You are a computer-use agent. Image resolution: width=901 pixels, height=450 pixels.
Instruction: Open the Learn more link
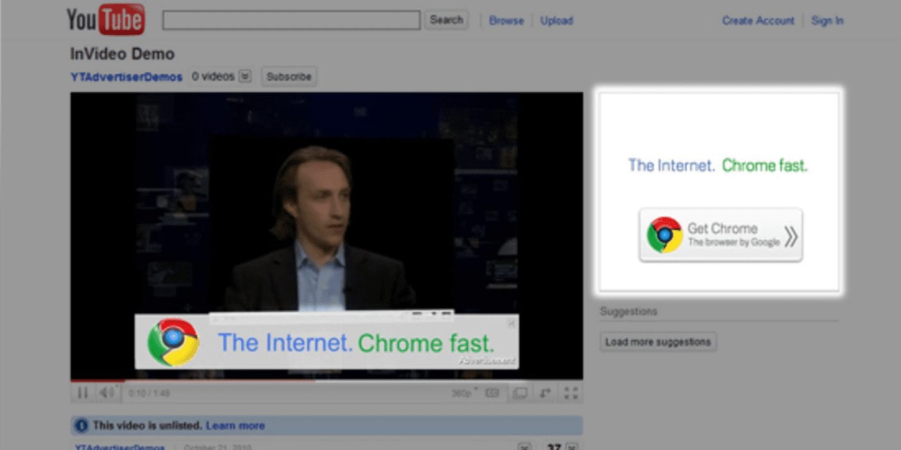pyautogui.click(x=235, y=425)
